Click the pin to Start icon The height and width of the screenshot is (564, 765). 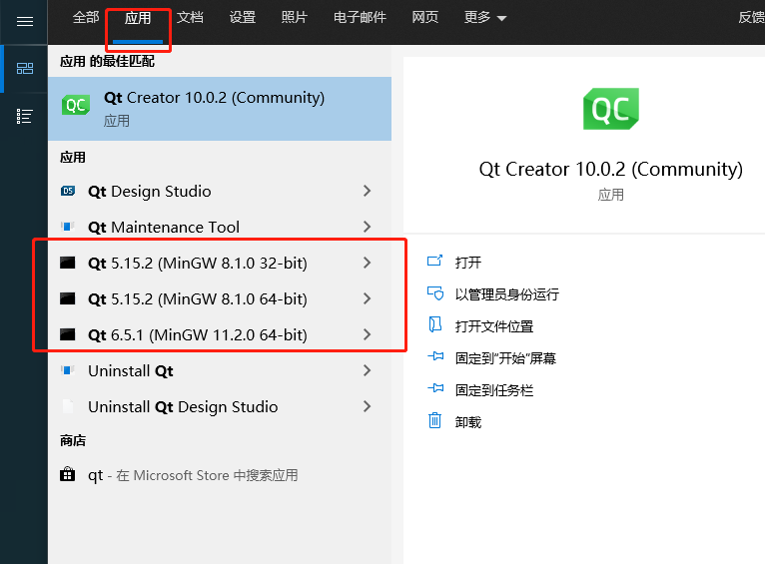click(435, 356)
